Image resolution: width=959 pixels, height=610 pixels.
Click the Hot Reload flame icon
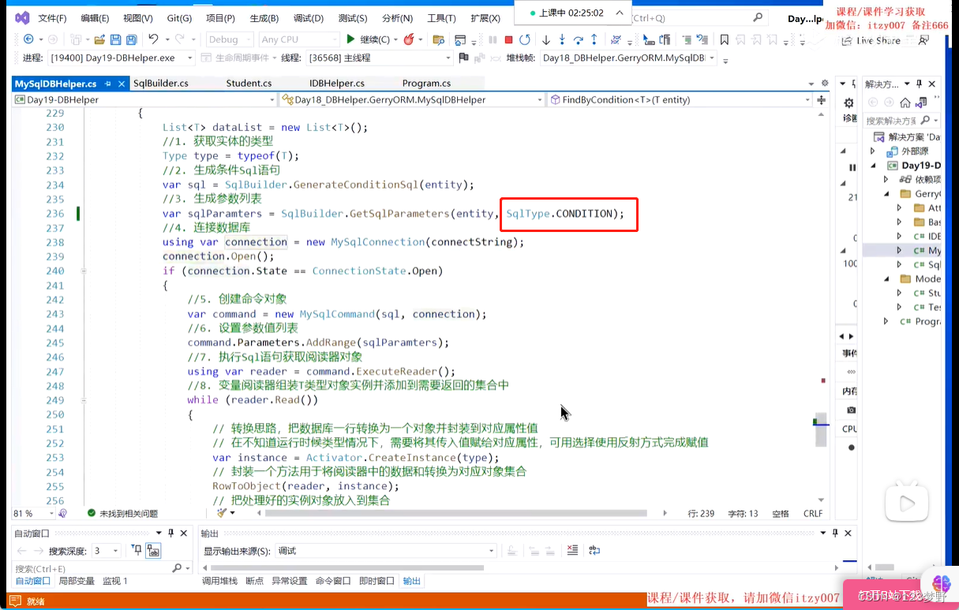coord(409,39)
